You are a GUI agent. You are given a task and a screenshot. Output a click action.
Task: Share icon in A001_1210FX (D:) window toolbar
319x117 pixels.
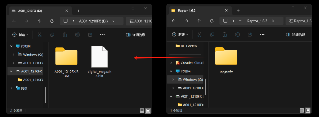(90, 35)
